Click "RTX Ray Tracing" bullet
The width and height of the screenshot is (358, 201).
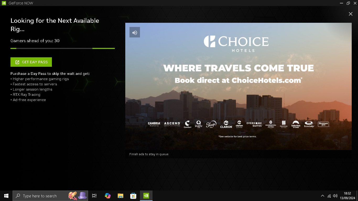pyautogui.click(x=25, y=94)
